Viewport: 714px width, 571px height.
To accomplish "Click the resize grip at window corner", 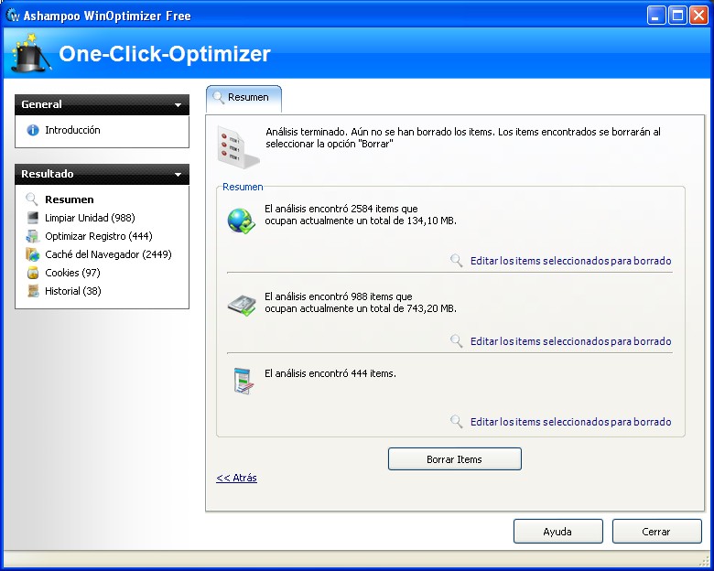I will pos(704,560).
